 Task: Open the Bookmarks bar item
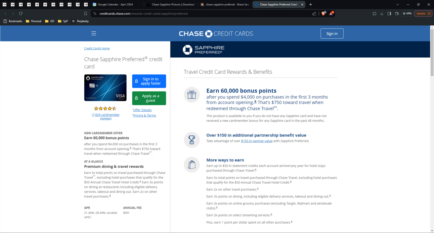click(x=13, y=21)
